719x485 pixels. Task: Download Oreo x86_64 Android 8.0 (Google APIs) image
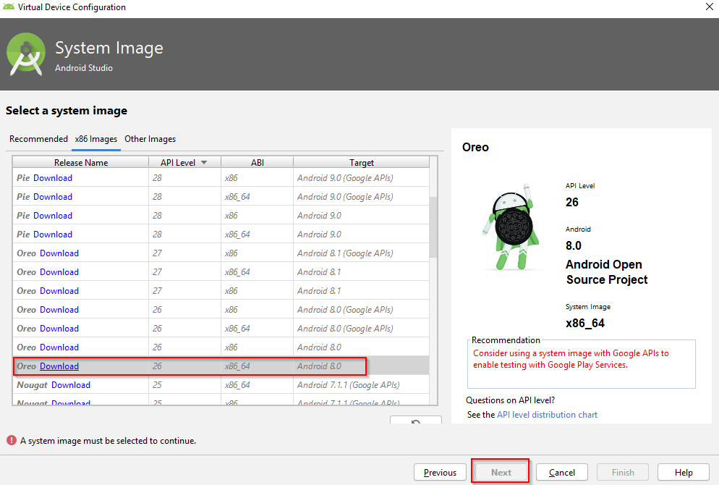(x=59, y=329)
